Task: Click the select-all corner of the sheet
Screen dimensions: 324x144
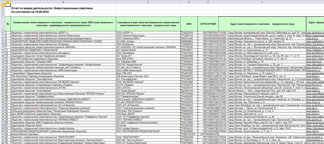Action: coord(3,2)
